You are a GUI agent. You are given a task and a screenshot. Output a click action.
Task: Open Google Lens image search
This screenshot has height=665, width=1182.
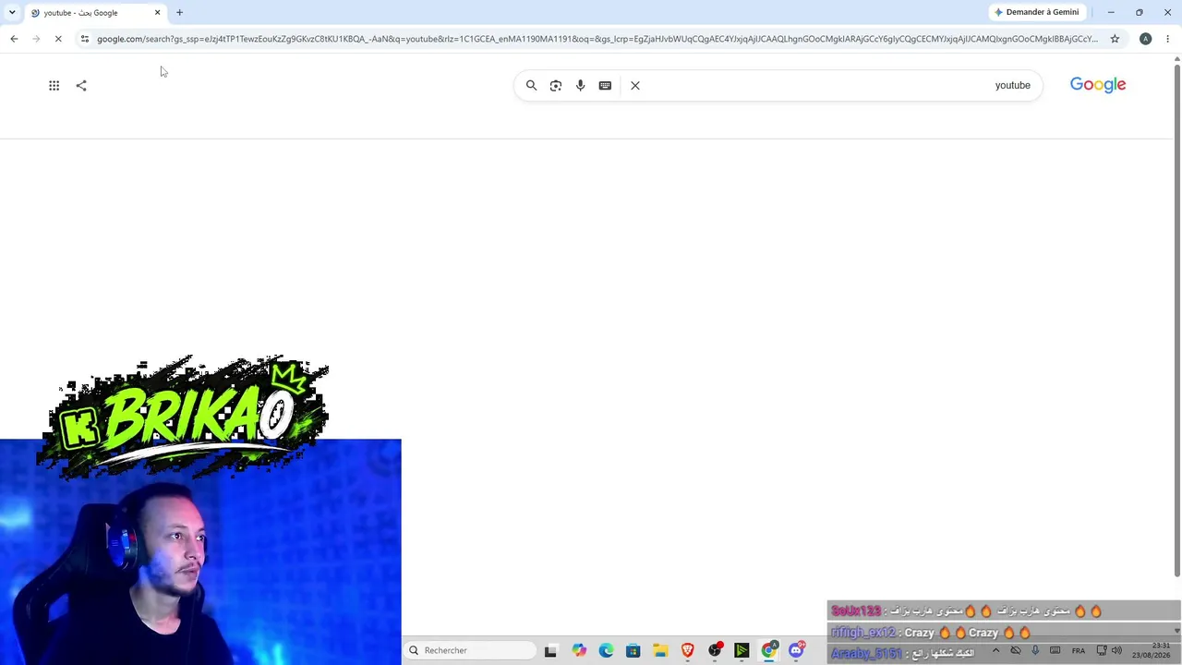click(x=556, y=85)
